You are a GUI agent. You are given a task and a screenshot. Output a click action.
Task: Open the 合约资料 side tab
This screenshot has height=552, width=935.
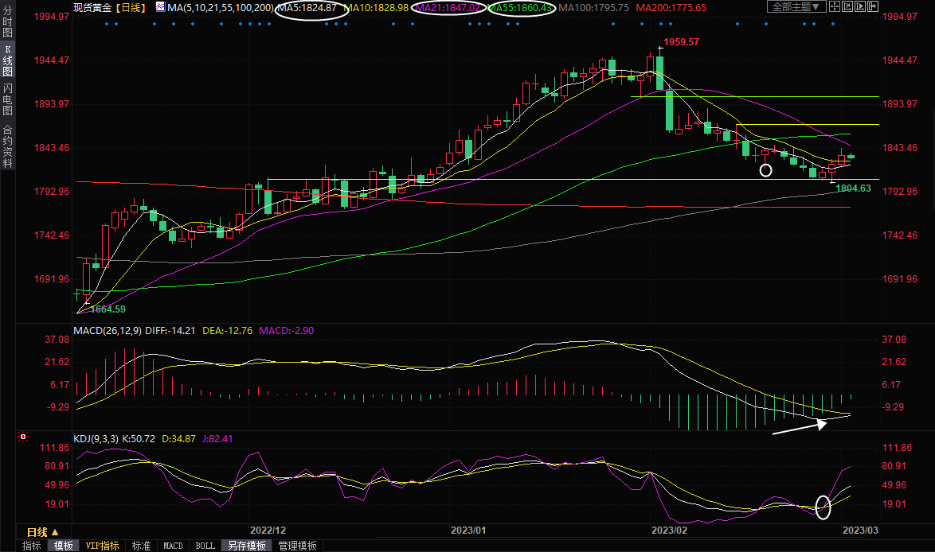[7, 146]
